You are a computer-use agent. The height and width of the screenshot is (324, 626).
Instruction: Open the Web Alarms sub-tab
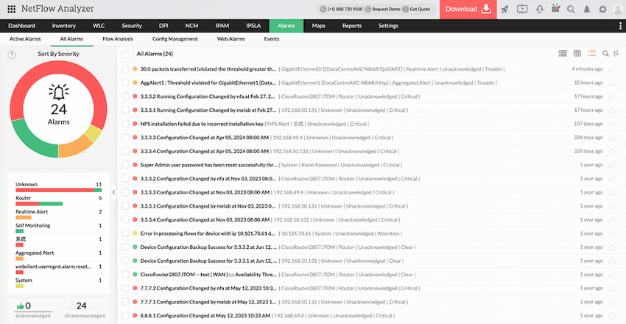[231, 39]
